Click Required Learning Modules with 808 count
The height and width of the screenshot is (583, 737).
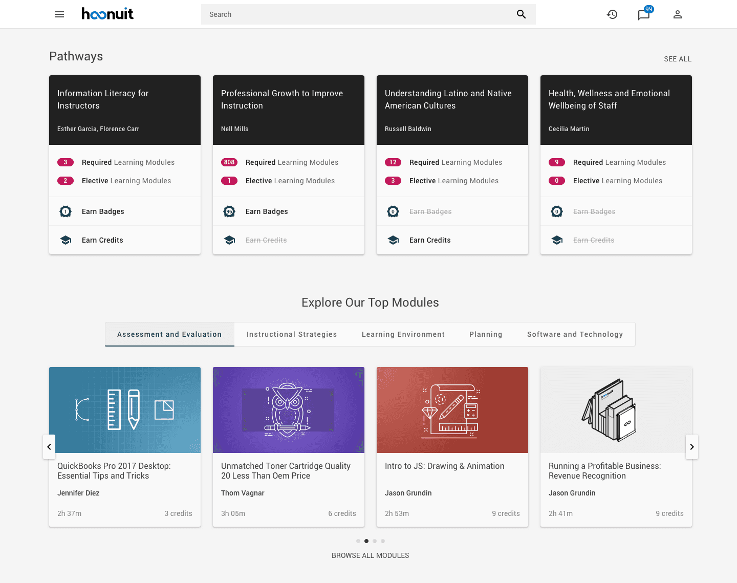coord(292,162)
